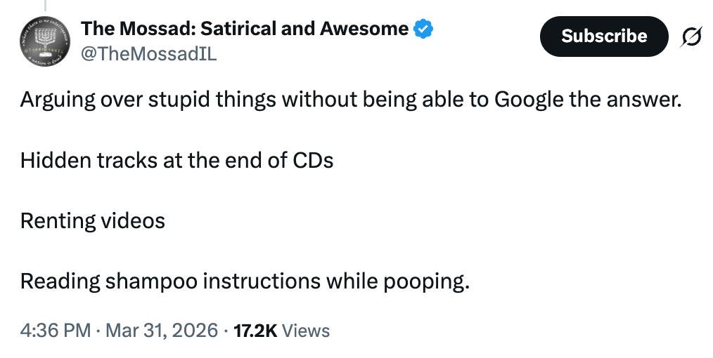Image resolution: width=713 pixels, height=358 pixels.
Task: Open the 17.2K view count
Action: pyautogui.click(x=255, y=330)
